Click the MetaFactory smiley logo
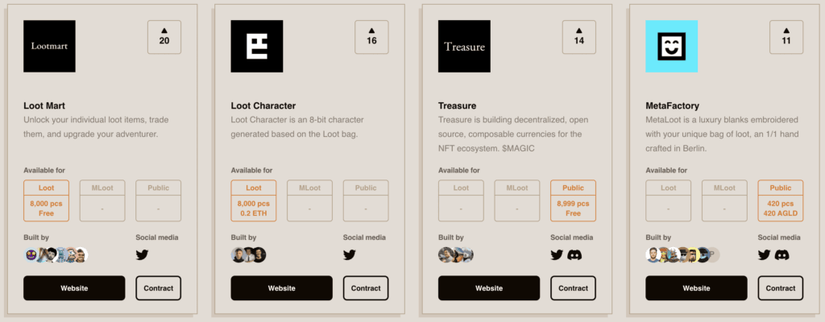The height and width of the screenshot is (322, 825). (x=671, y=47)
